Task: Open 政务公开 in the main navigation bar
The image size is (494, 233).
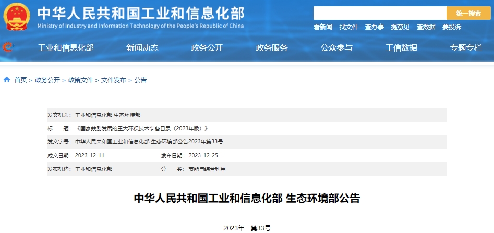Action: pyautogui.click(x=207, y=48)
